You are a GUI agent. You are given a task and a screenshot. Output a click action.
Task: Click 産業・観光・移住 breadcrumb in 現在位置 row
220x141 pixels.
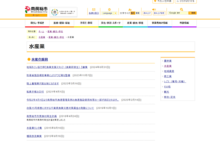[x=55, y=32]
